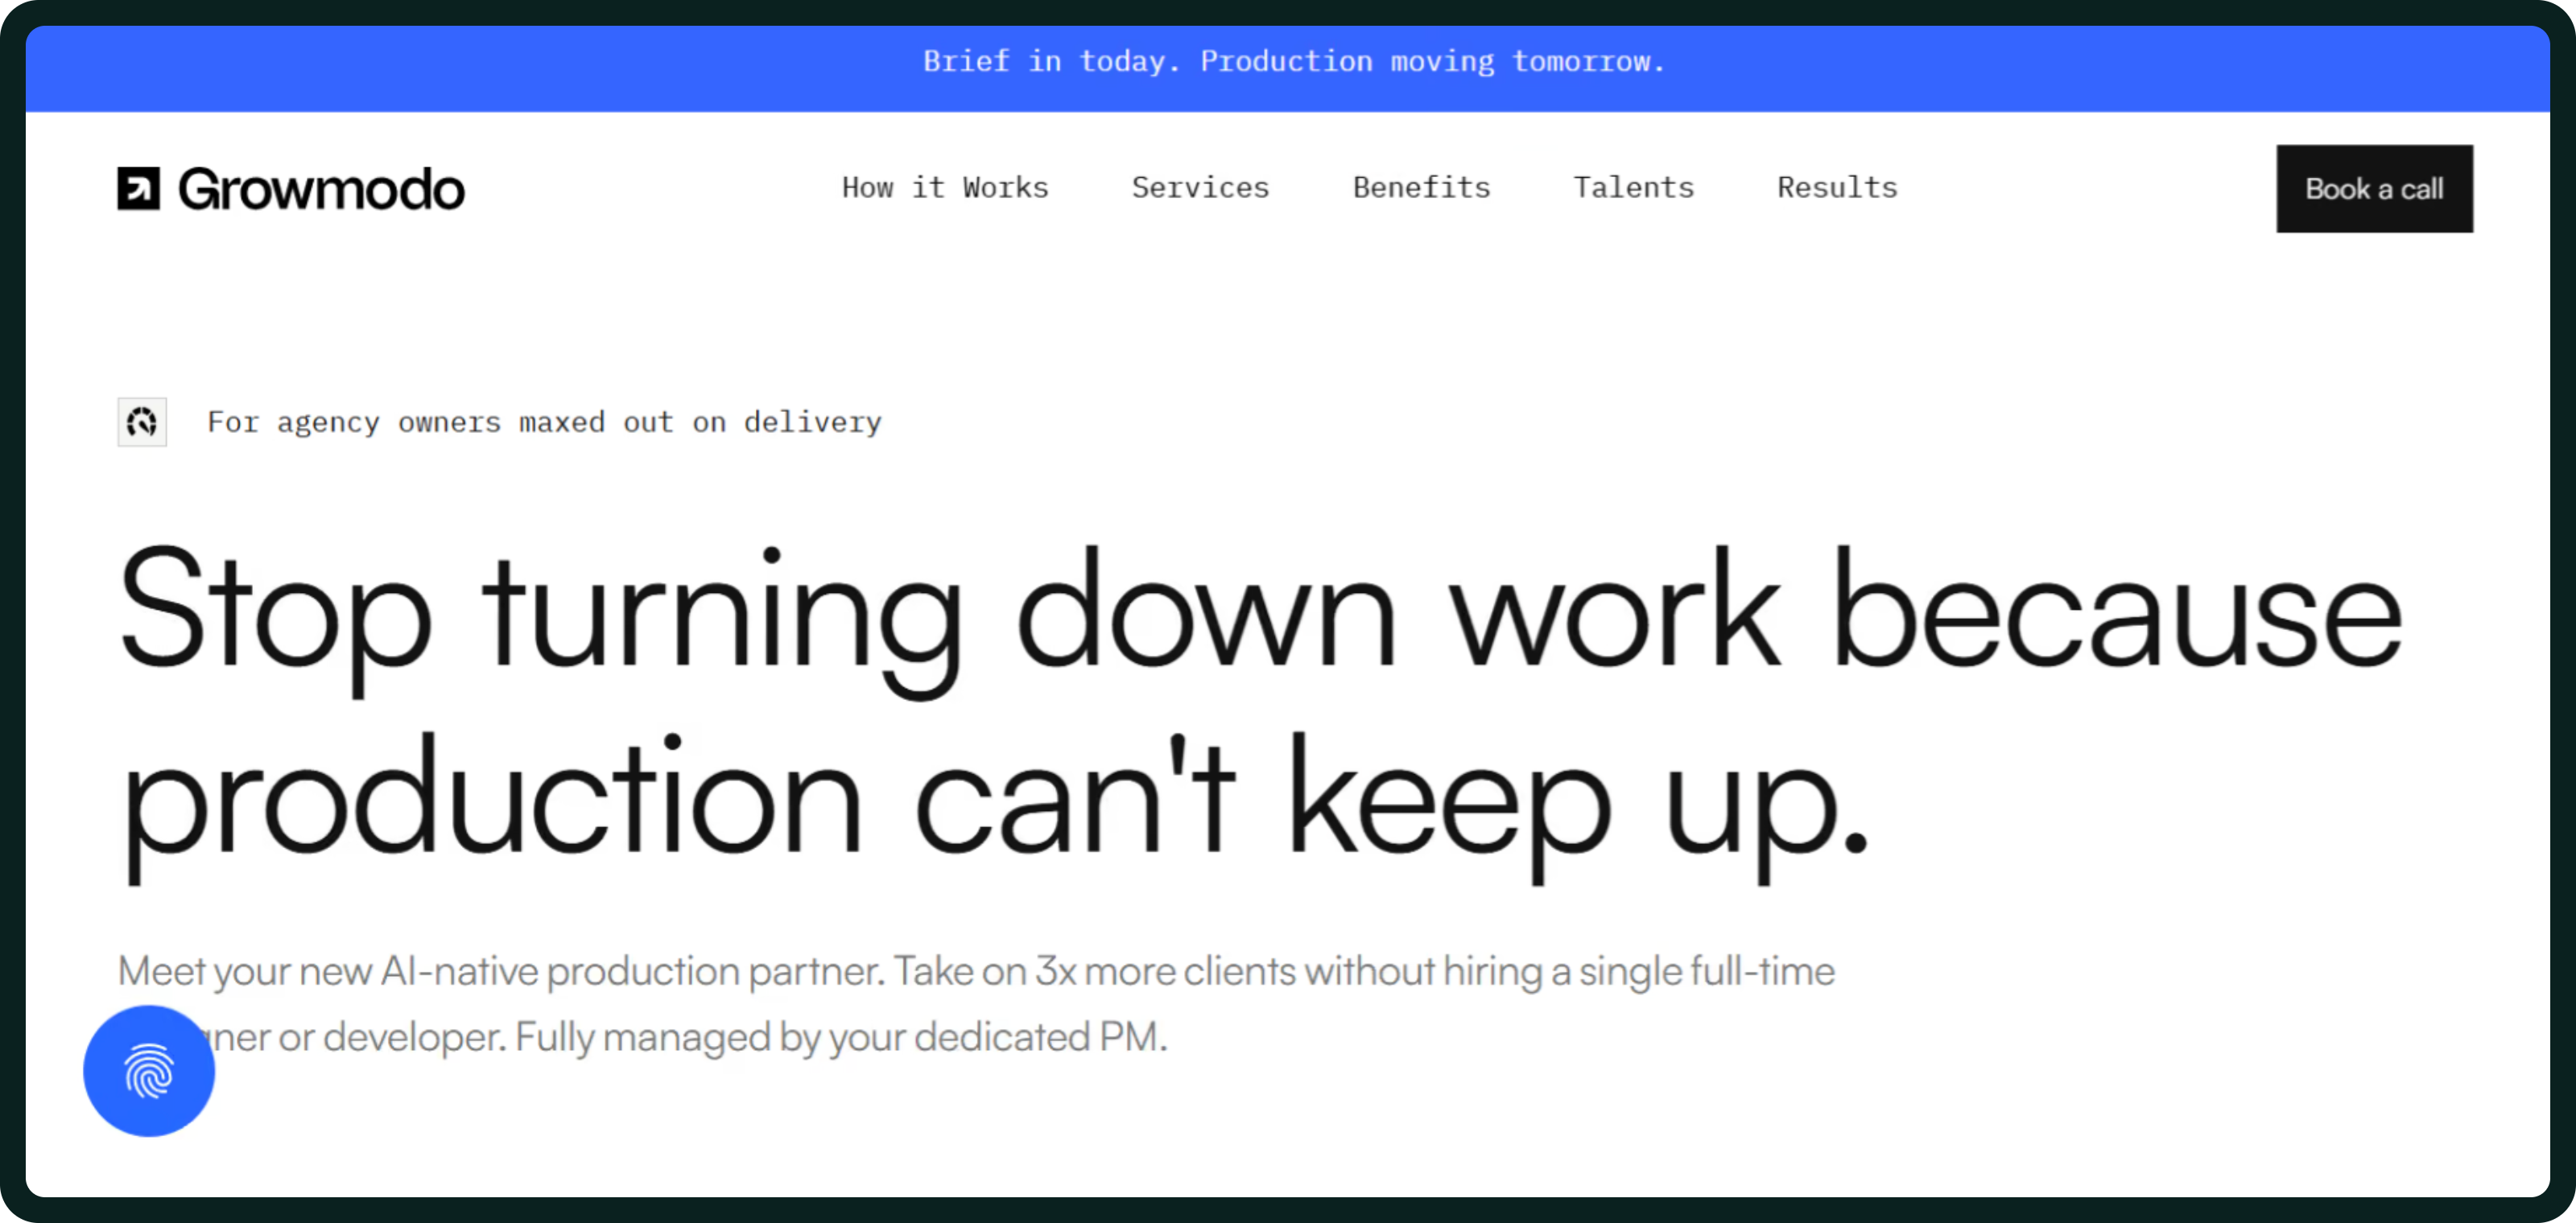This screenshot has width=2576, height=1223.
Task: Click the Book a call button
Action: click(2374, 189)
